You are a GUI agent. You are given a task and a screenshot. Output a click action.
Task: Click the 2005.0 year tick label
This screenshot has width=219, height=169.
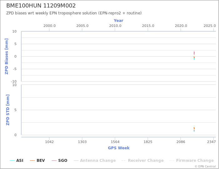[x=82, y=26]
